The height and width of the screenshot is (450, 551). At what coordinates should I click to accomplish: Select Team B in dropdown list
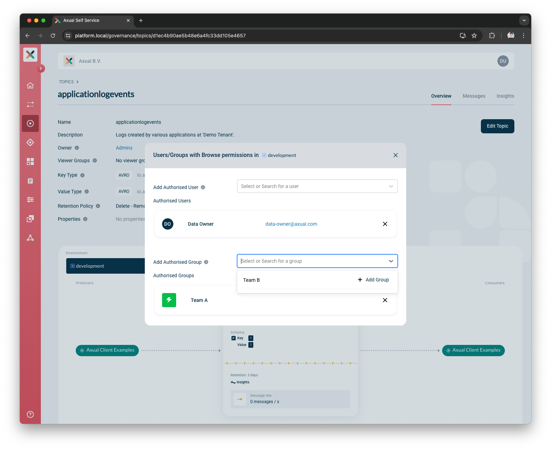click(252, 280)
